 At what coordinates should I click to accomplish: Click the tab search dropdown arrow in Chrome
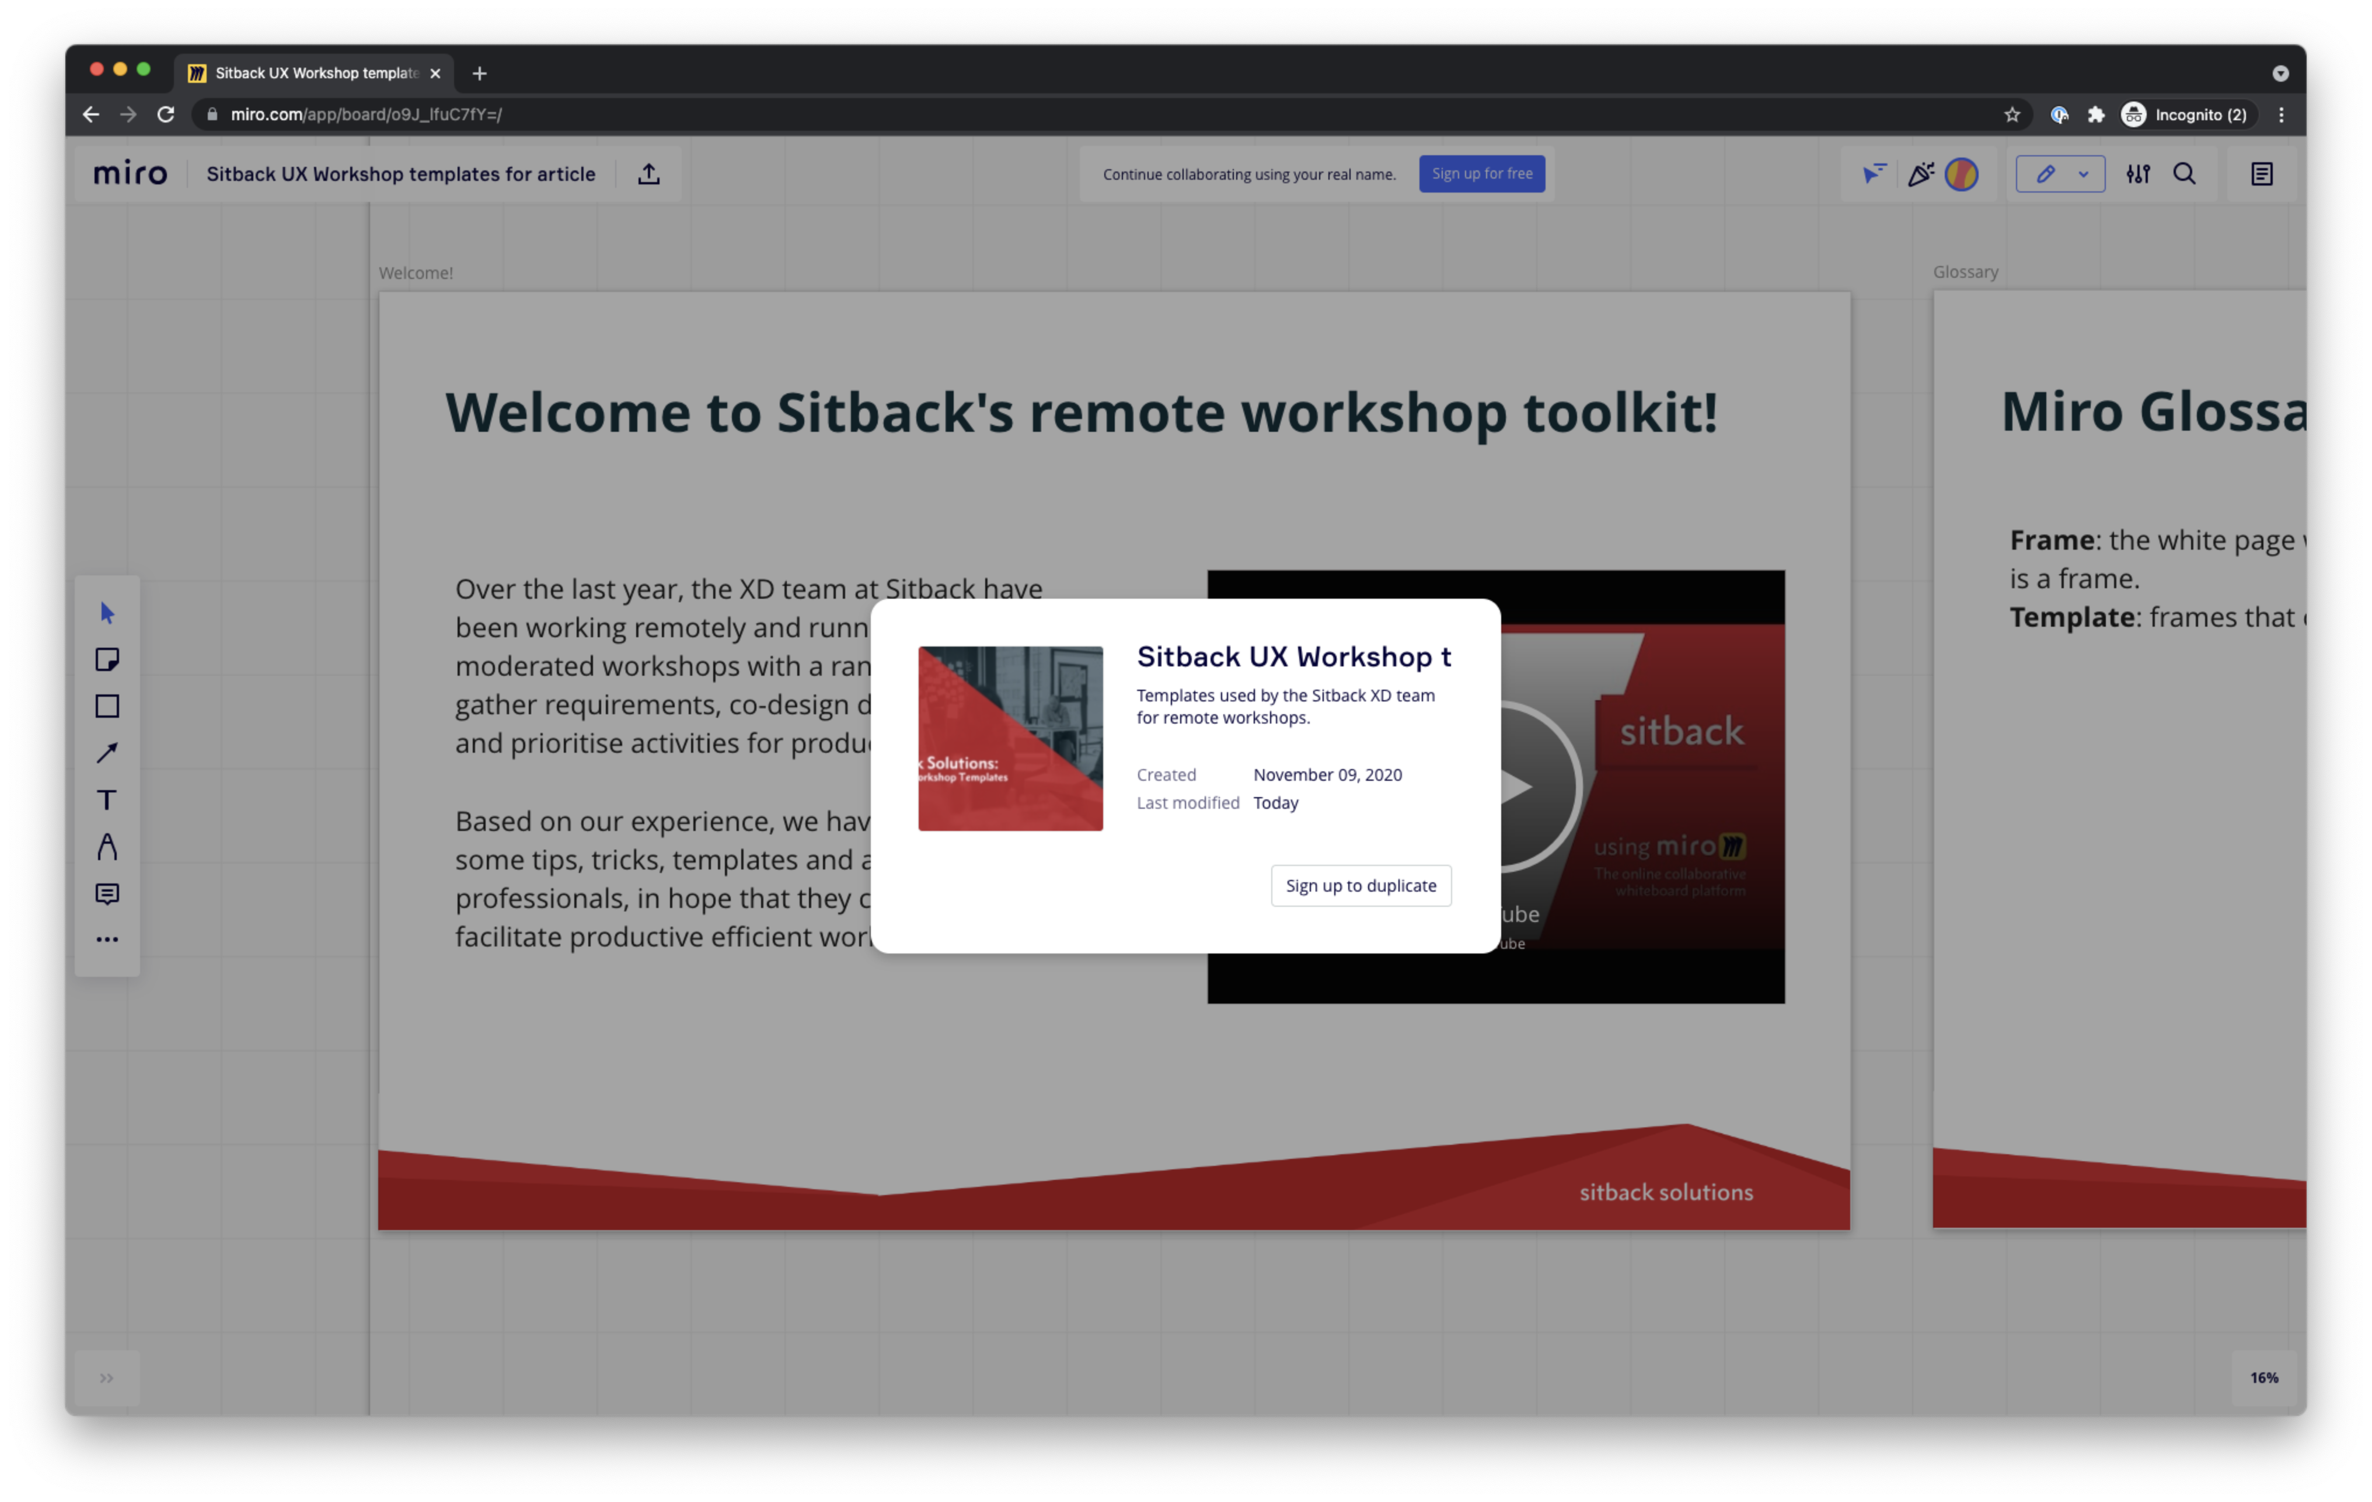(2280, 73)
